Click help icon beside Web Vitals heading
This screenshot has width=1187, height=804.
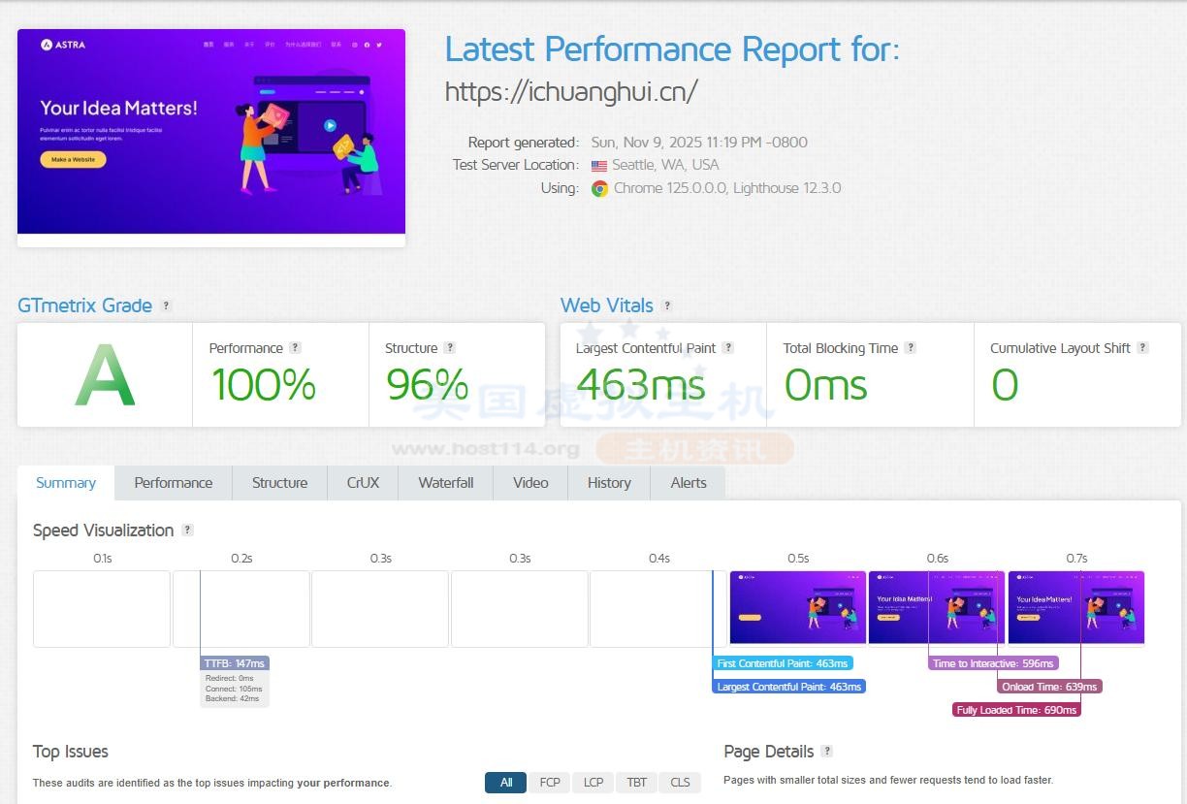tap(666, 306)
